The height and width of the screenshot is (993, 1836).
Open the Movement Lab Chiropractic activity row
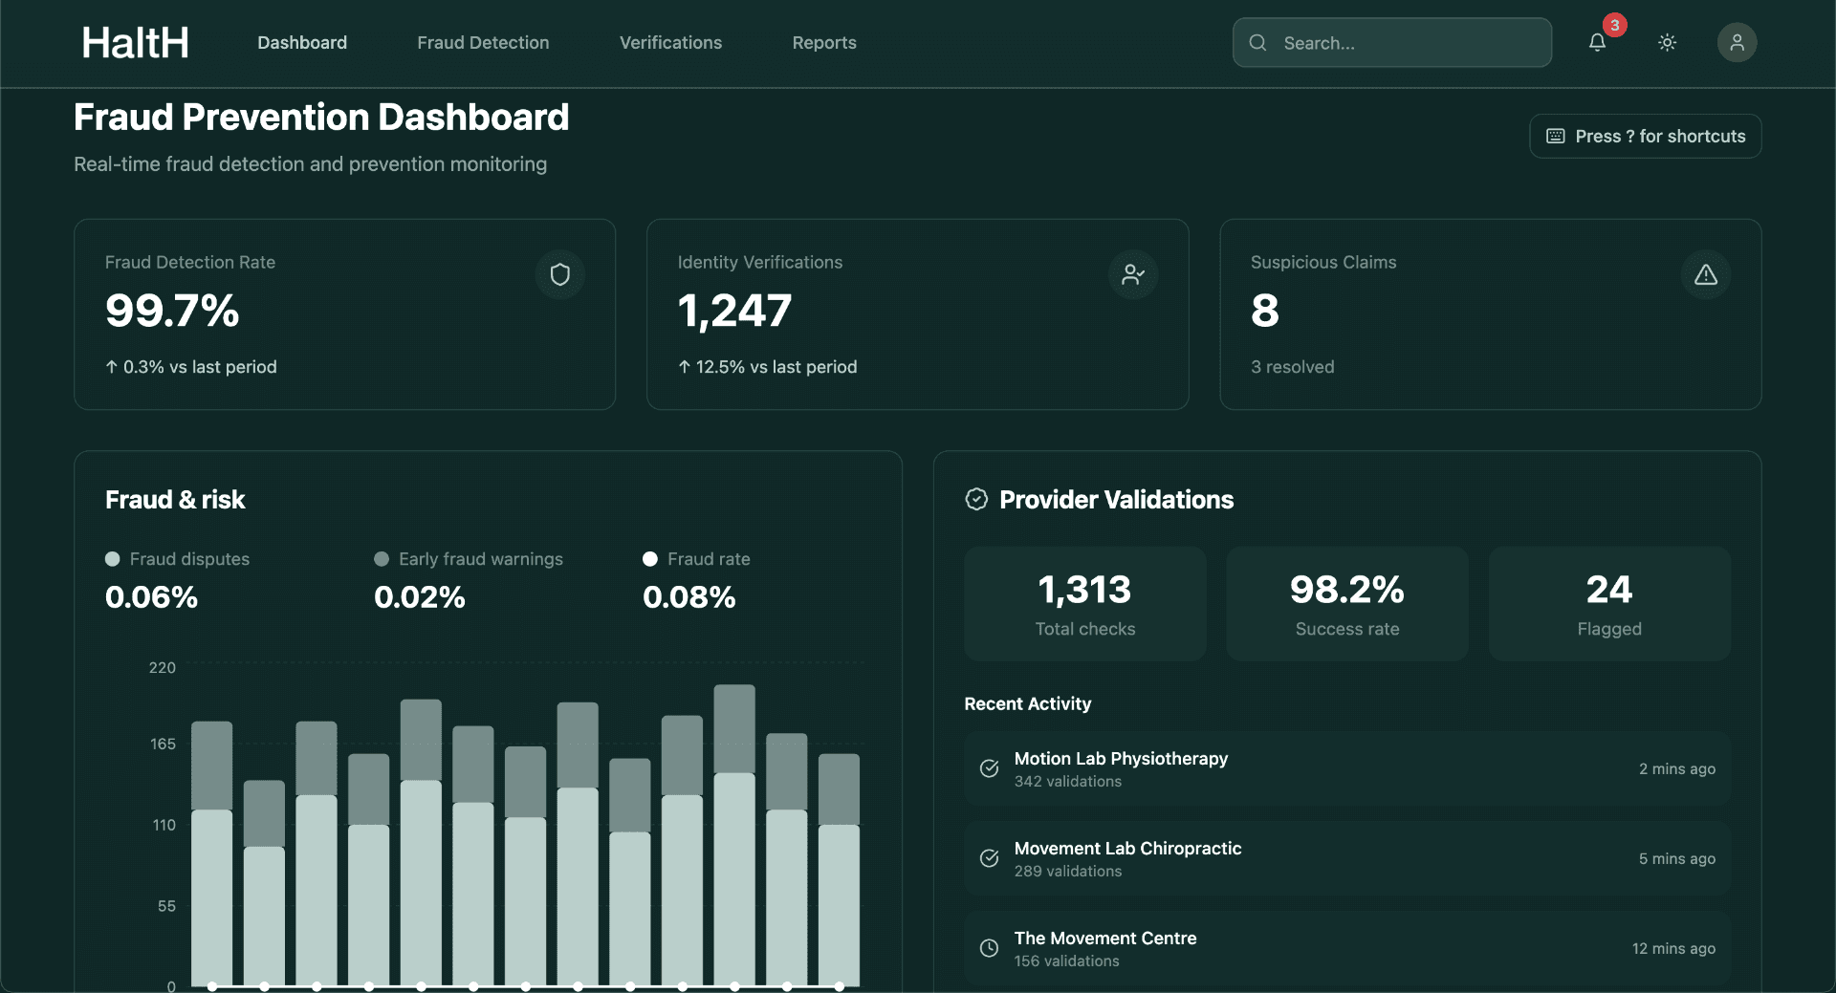(x=1347, y=858)
